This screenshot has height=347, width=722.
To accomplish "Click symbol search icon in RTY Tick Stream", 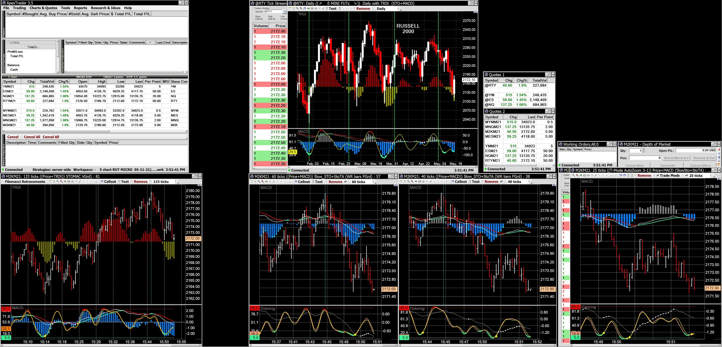I will coord(285,12).
